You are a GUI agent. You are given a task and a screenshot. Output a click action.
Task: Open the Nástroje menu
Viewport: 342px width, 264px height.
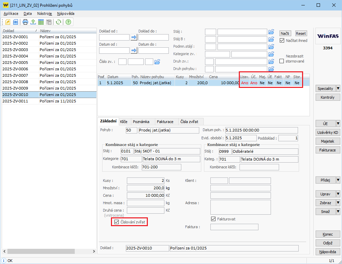tap(44, 14)
